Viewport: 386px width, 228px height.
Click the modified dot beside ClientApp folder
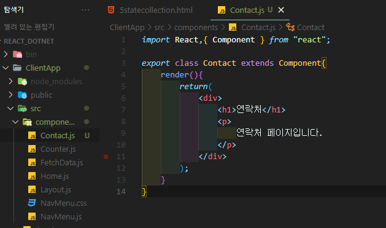click(87, 68)
